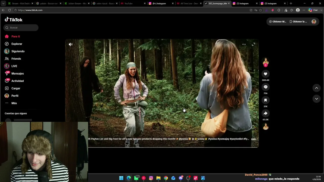Open Instagram from the taskbar
324x182 pixels.
(151, 178)
